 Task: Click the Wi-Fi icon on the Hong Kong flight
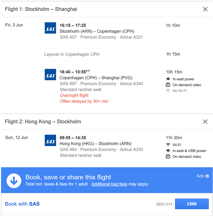[x=168, y=145]
